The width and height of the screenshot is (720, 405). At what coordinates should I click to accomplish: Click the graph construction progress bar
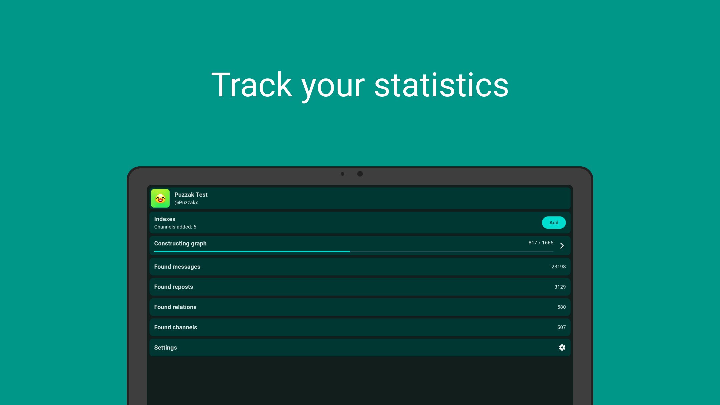point(353,251)
